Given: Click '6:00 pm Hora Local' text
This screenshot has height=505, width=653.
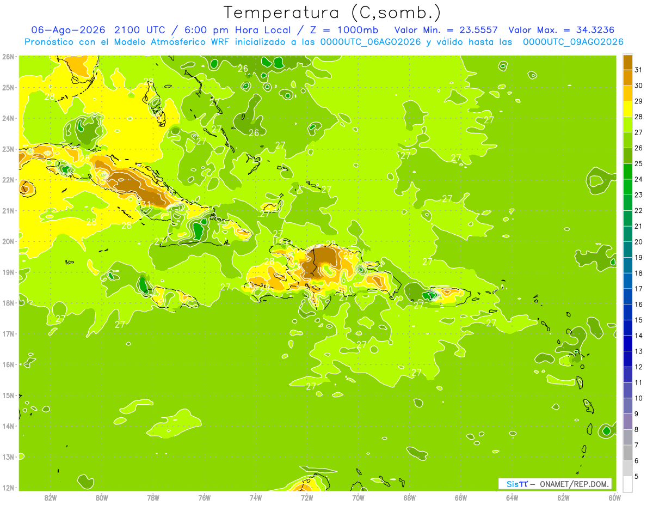Looking at the screenshot, I should [238, 29].
